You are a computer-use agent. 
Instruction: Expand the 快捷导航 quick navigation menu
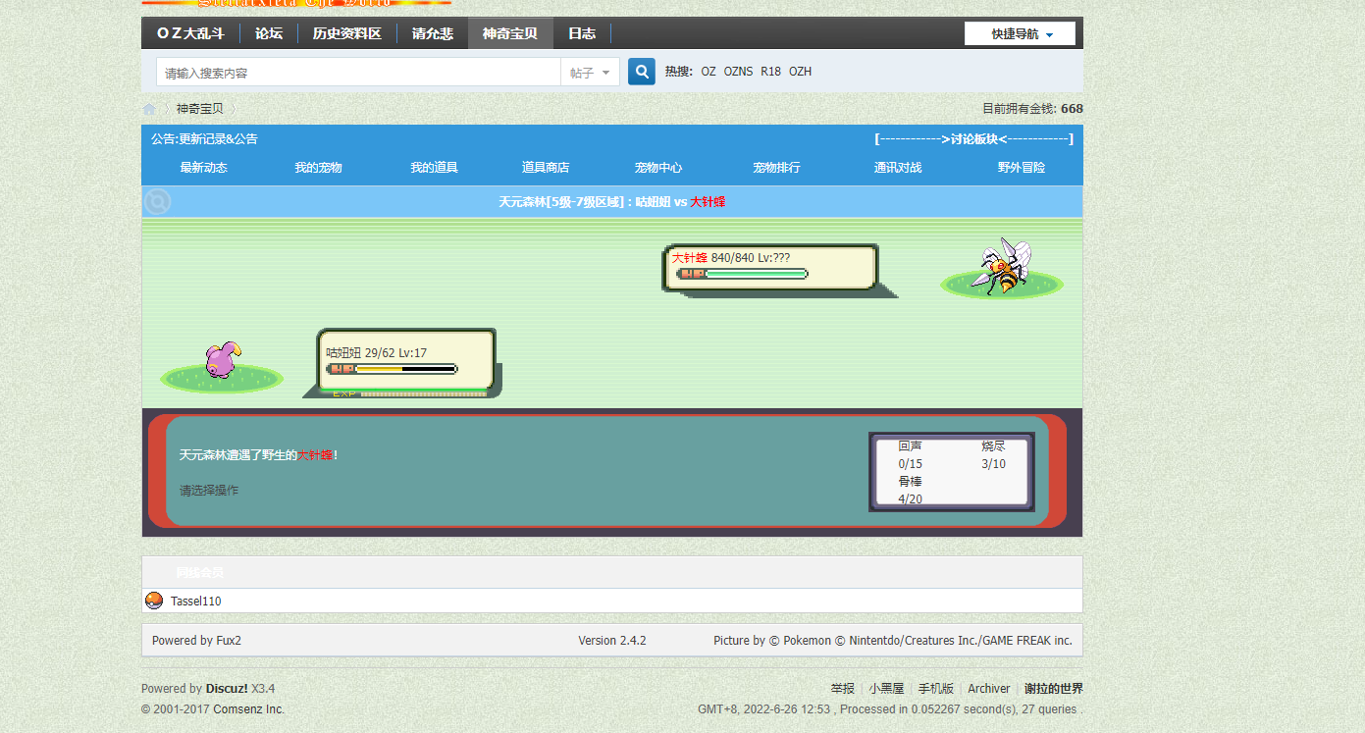(1020, 34)
